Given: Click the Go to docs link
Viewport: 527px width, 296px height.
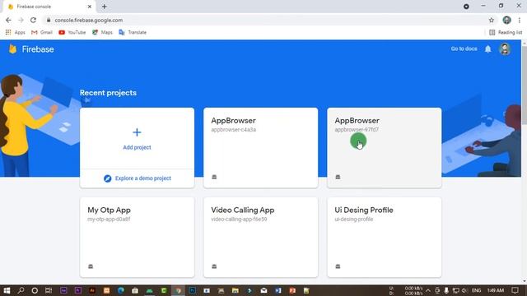Looking at the screenshot, I should 464,49.
